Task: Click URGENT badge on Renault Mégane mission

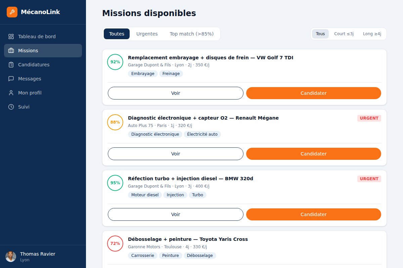Action: (x=369, y=118)
